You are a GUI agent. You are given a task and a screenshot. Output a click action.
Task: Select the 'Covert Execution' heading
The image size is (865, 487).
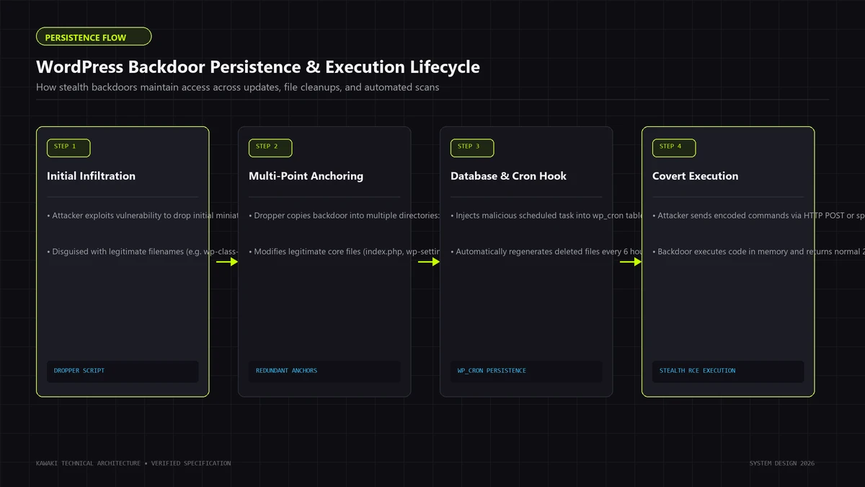pos(696,176)
